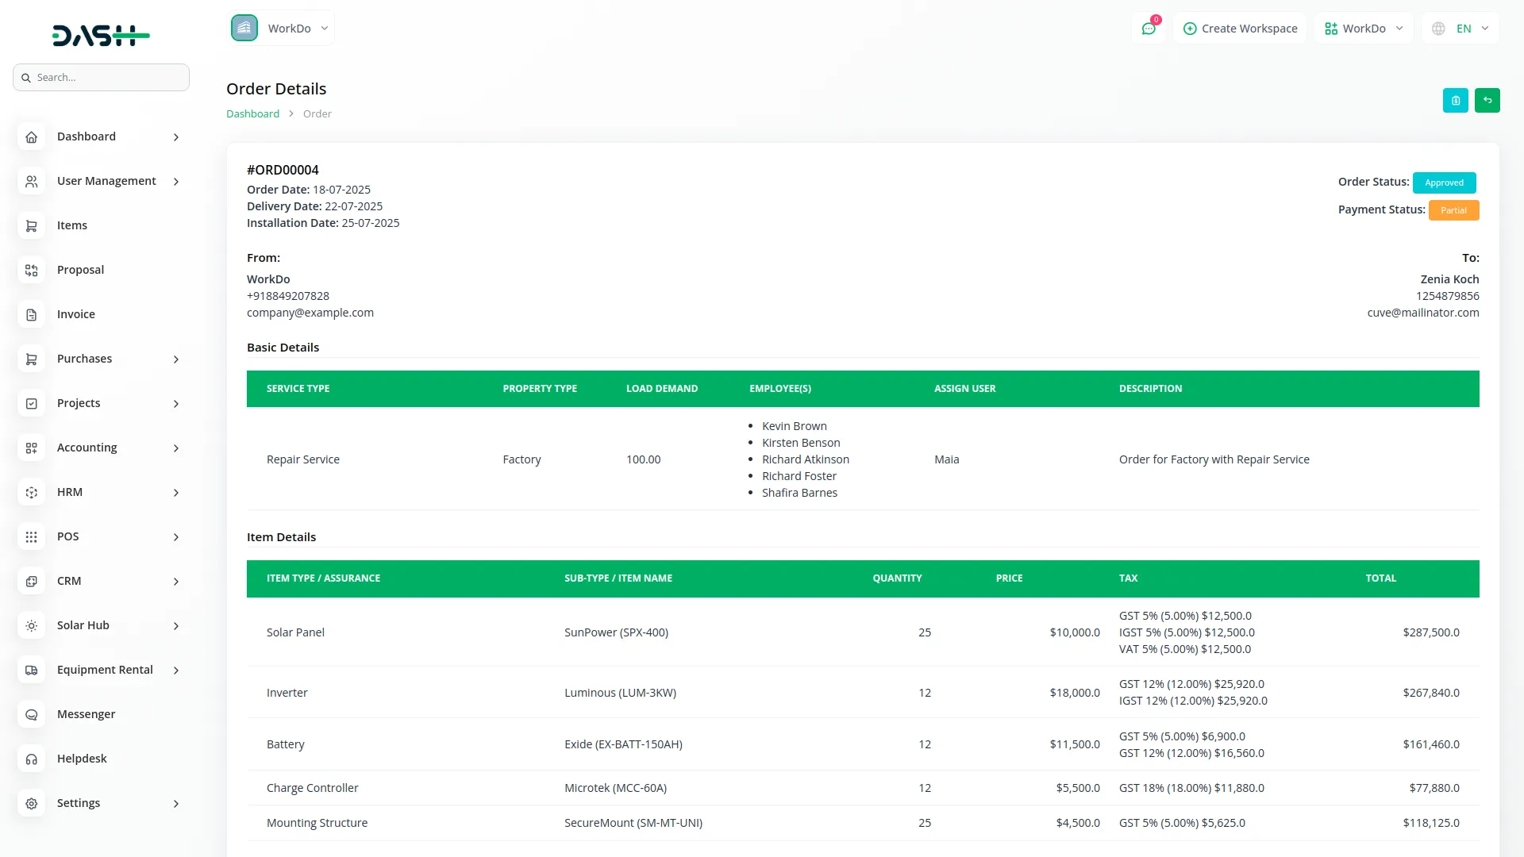Click the Accounting grid icon
The width and height of the screenshot is (1524, 857).
31,448
